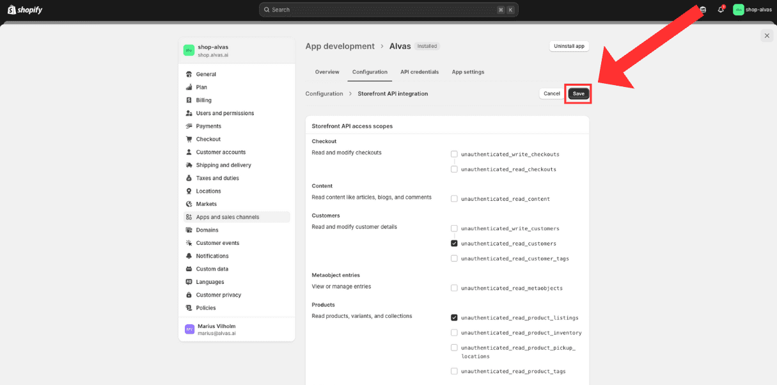Open Customer privacy lock icon
777x385 pixels.
pos(189,295)
